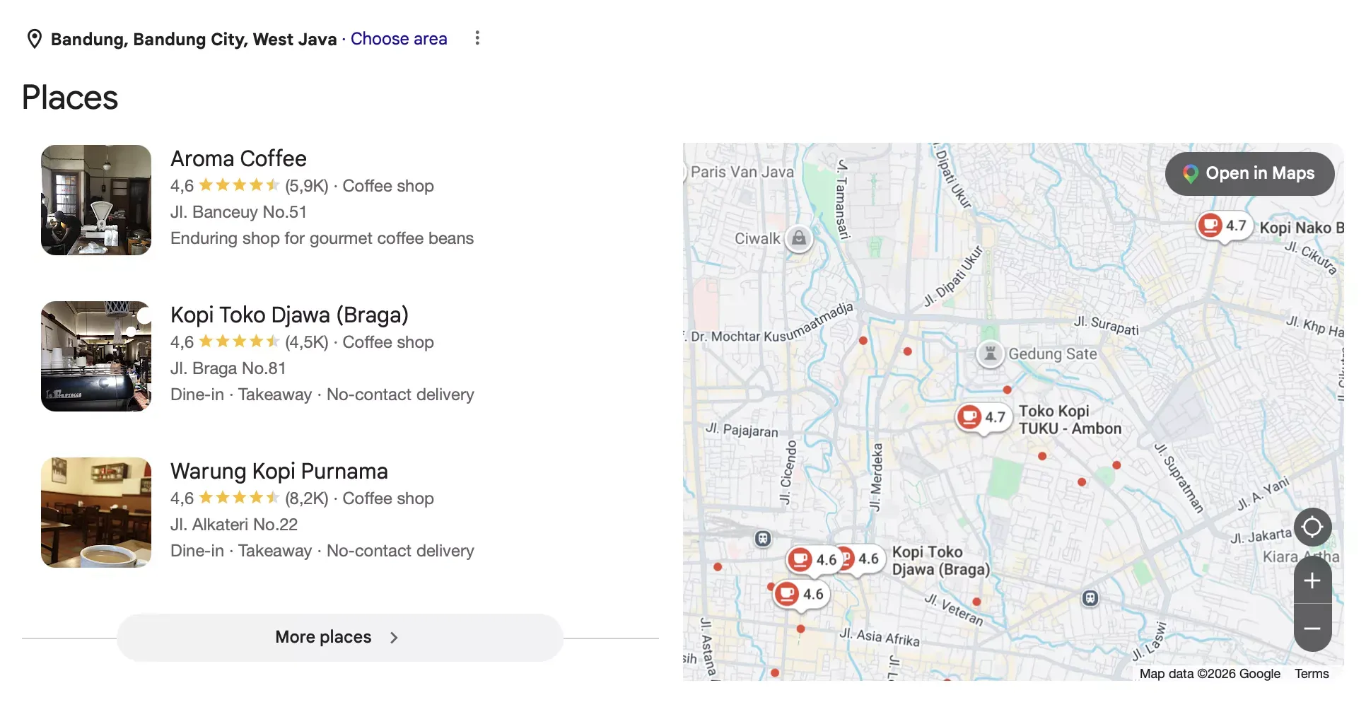The image size is (1366, 724).
Task: Click the Ciwalk shopping bag map icon
Action: pos(799,238)
